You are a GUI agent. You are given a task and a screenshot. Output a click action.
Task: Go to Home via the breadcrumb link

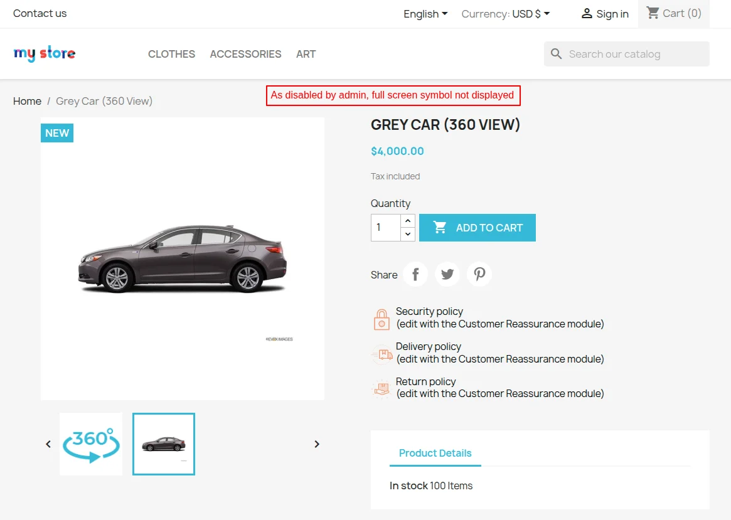[x=27, y=100]
